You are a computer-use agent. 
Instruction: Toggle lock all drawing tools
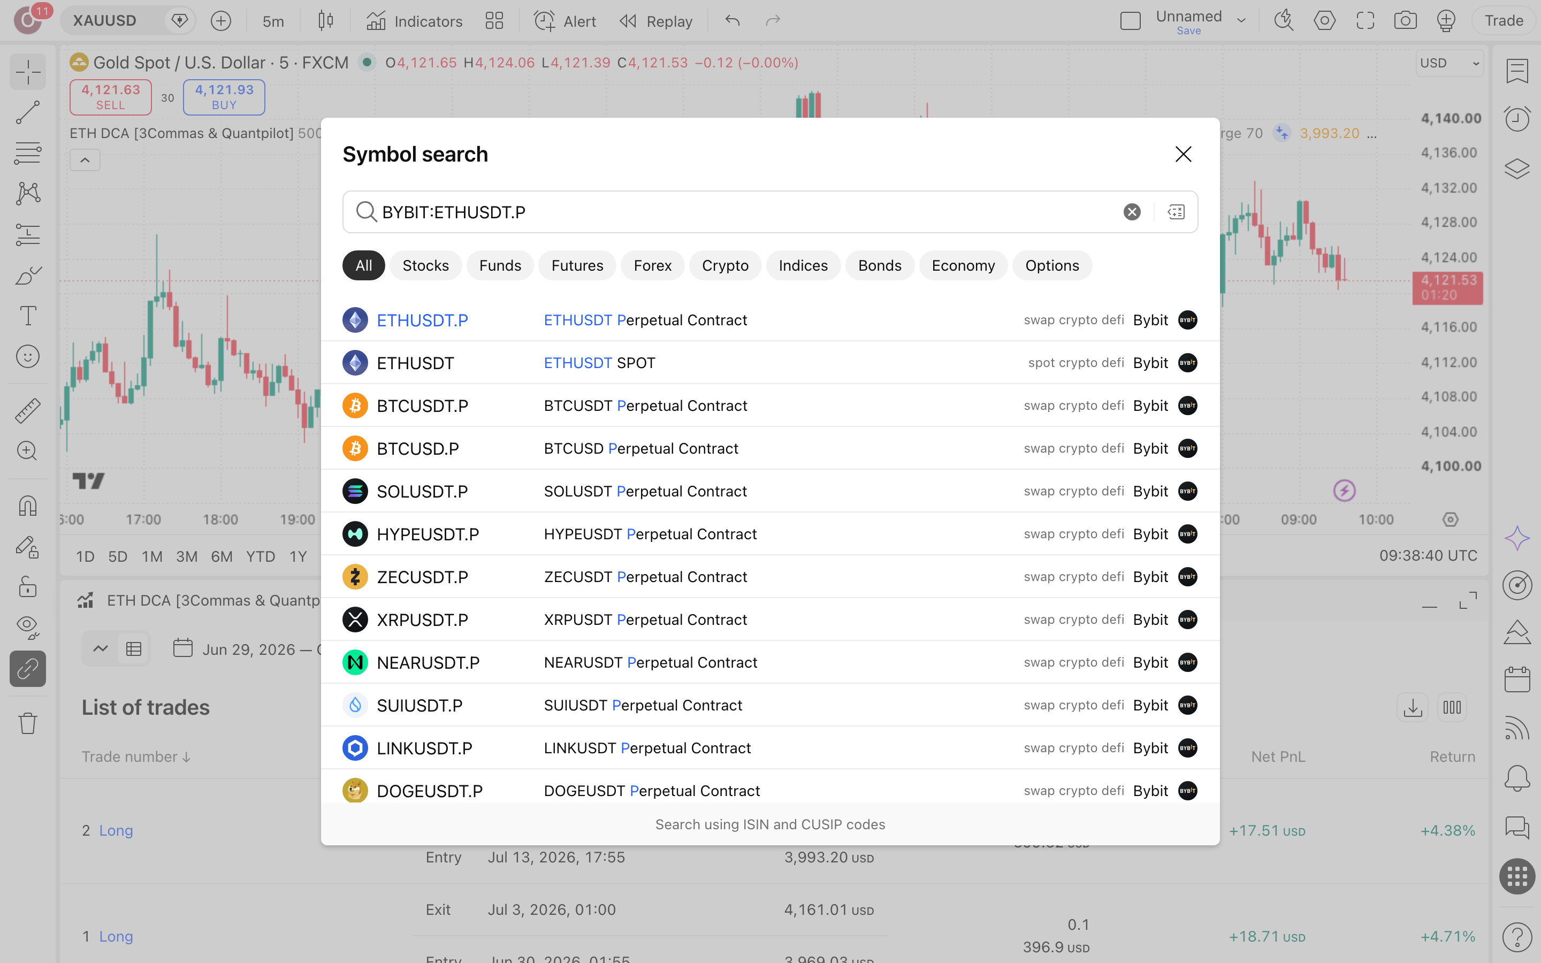pyautogui.click(x=28, y=586)
